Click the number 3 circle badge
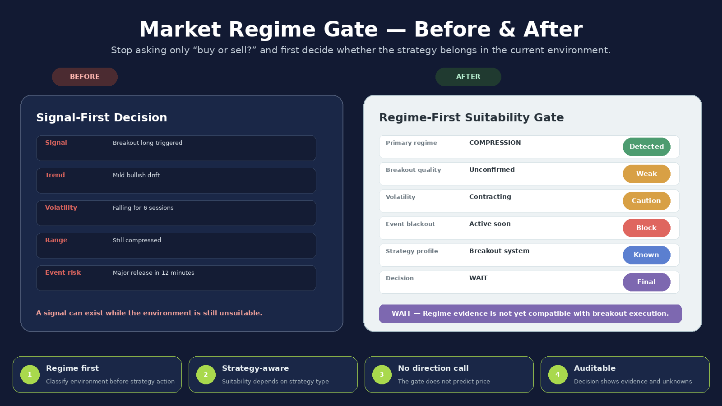Viewport: 722px width, 406px height. pyautogui.click(x=382, y=375)
